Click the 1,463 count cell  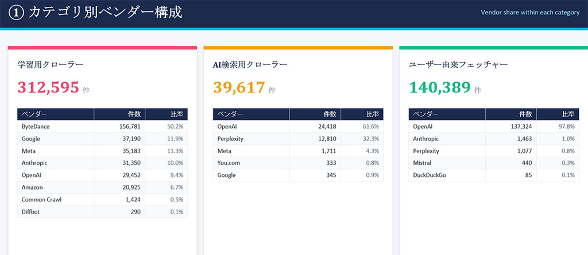click(x=511, y=139)
